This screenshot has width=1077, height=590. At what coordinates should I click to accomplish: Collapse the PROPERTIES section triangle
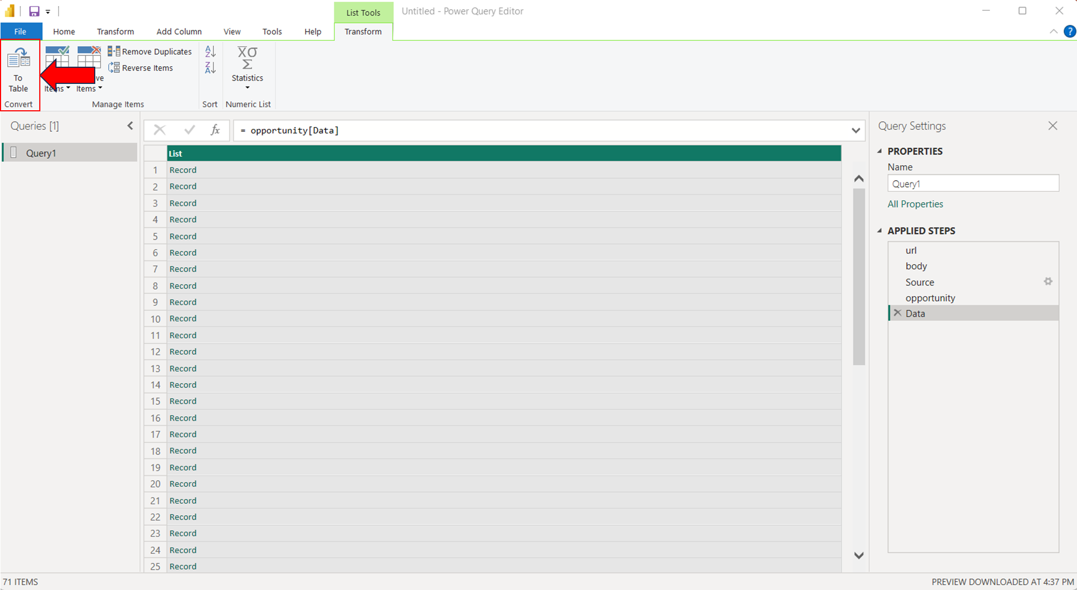point(880,151)
